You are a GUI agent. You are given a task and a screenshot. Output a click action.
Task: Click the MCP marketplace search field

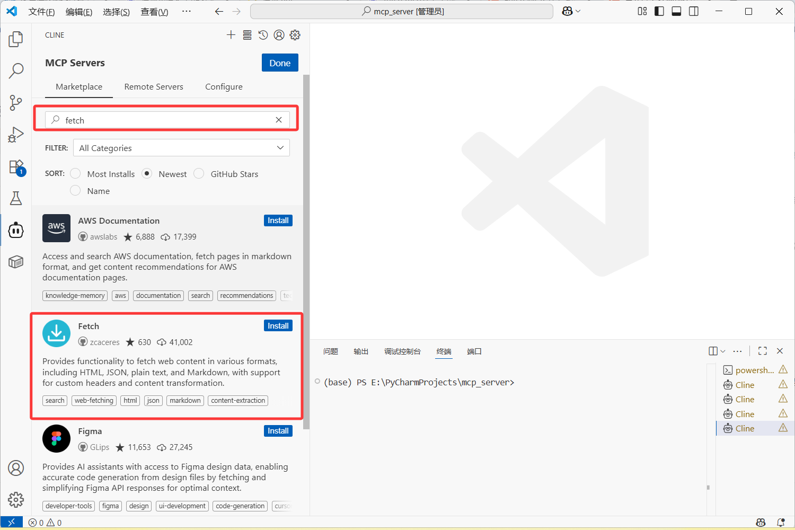tap(167, 120)
